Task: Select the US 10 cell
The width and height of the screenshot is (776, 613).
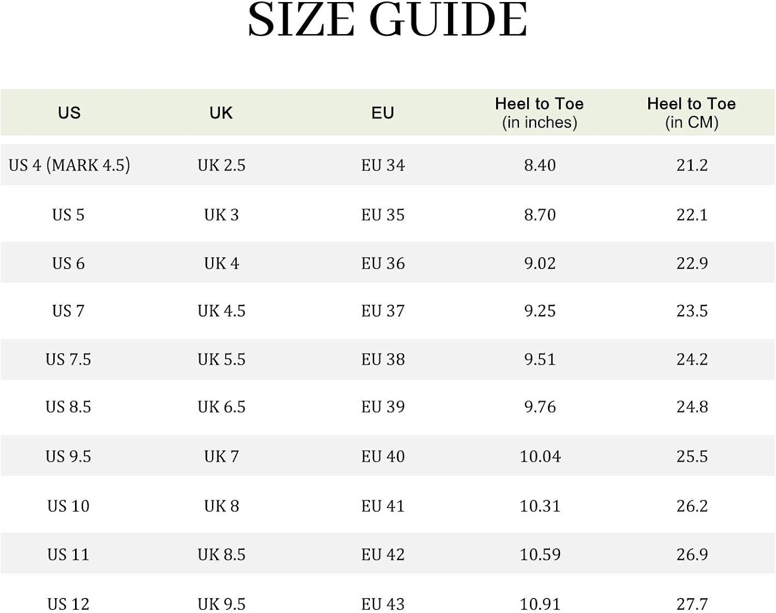Action: 68,506
